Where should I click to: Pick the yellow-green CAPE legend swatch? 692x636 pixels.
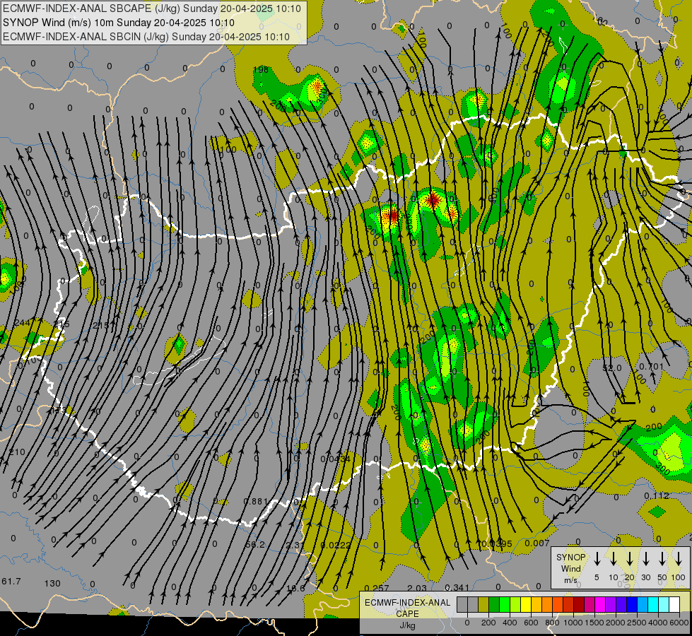pyautogui.click(x=515, y=604)
